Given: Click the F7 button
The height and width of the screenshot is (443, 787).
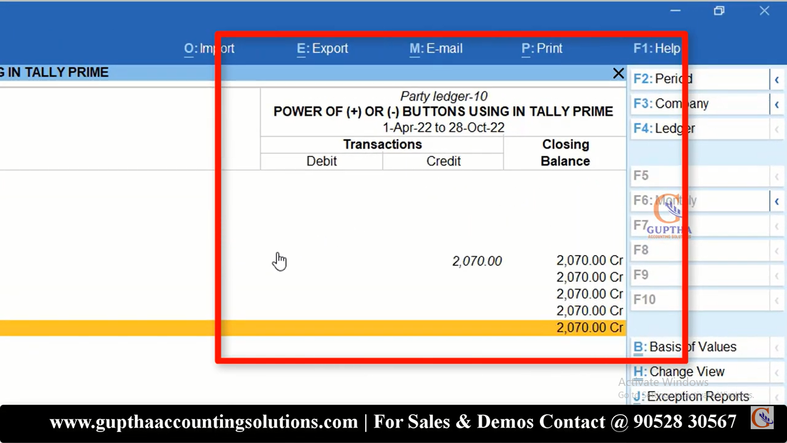Looking at the screenshot, I should coord(700,226).
